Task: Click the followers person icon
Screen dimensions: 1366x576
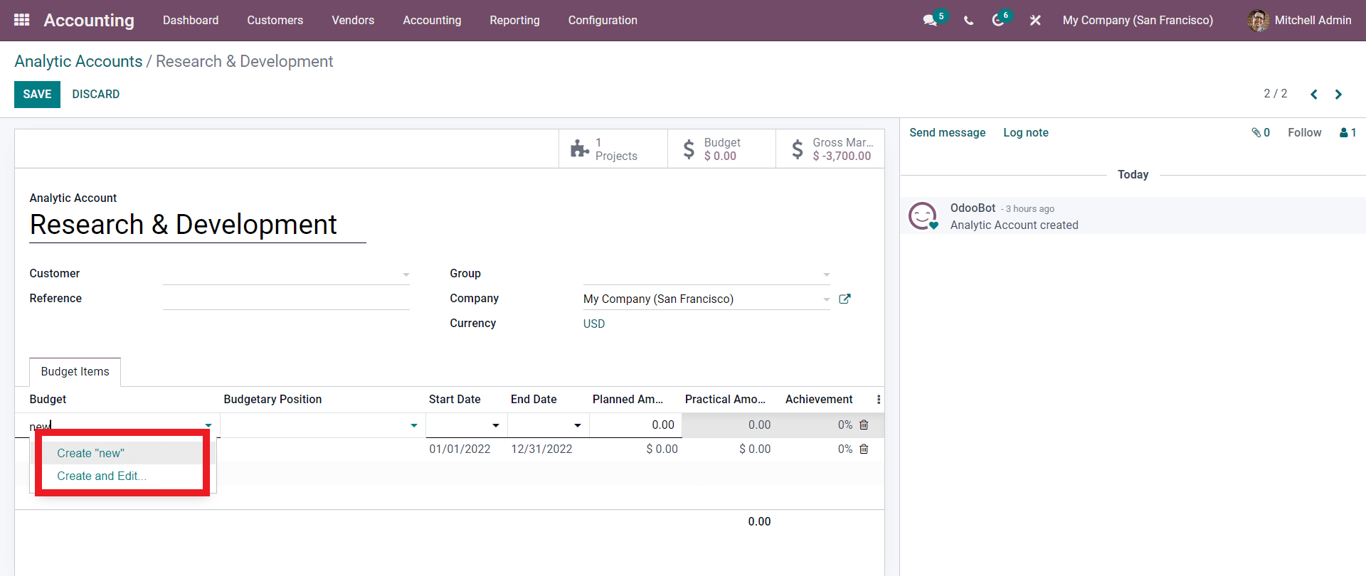Action: [1348, 132]
